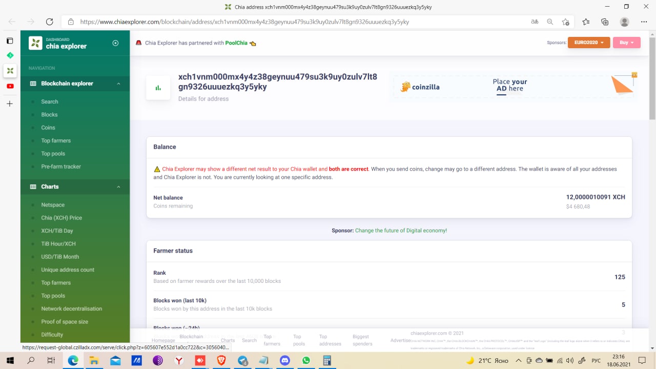The height and width of the screenshot is (369, 656).
Task: Open Discord from the taskbar
Action: (285, 360)
